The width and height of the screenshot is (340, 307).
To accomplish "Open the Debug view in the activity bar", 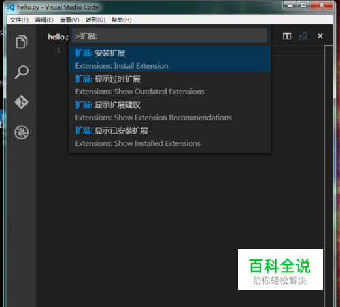I will [22, 132].
